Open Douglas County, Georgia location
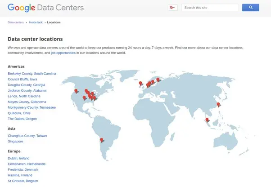Viewport: 271px width, 191px height. [x=27, y=85]
